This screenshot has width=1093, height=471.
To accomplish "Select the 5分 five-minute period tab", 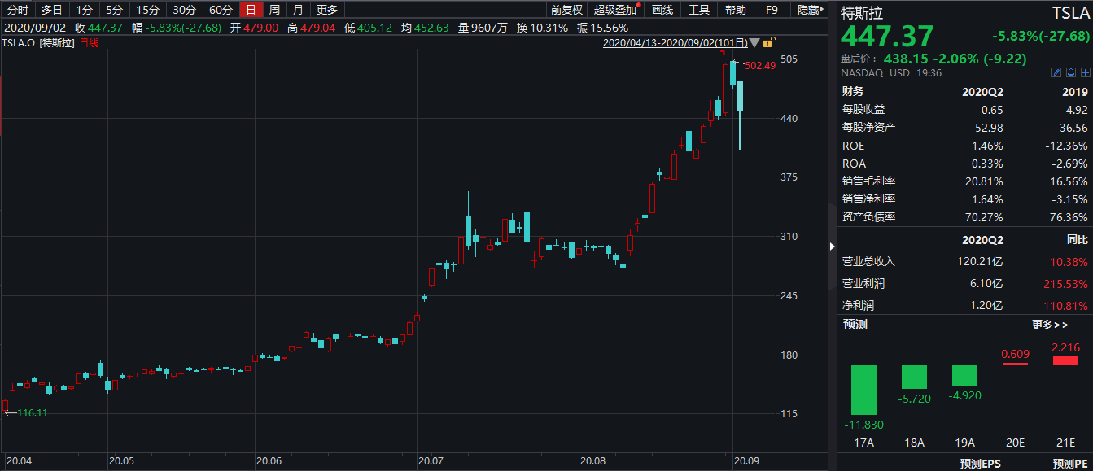I will coord(114,10).
